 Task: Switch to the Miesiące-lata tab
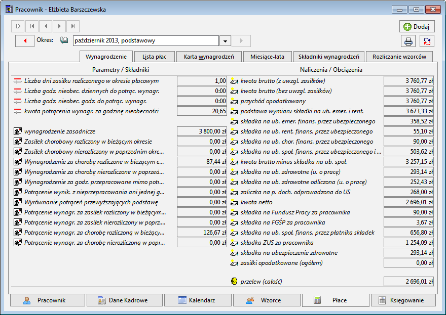(x=268, y=57)
